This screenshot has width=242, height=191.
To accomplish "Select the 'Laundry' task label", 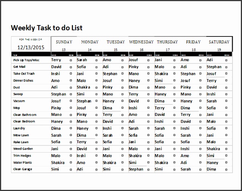I will click(x=19, y=128).
